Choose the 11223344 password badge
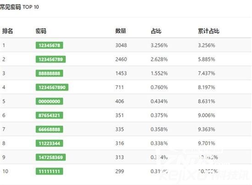This screenshot has height=185, width=252. click(49, 143)
